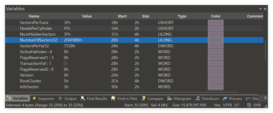
Task: Click the resize grip in status bar corner
Action: pyautogui.click(x=266, y=106)
